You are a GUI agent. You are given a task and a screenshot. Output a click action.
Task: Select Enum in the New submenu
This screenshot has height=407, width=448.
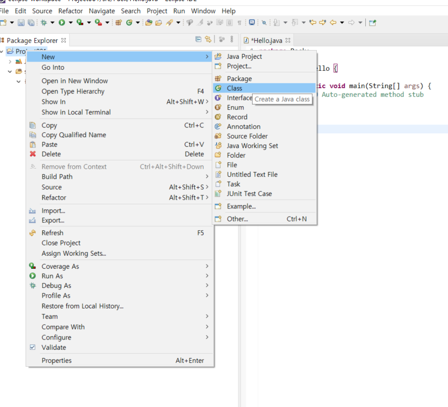click(265, 107)
